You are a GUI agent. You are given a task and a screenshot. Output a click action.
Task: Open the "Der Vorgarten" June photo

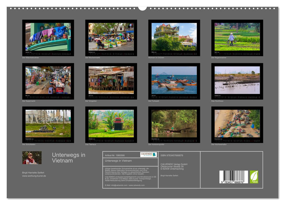(111, 81)
